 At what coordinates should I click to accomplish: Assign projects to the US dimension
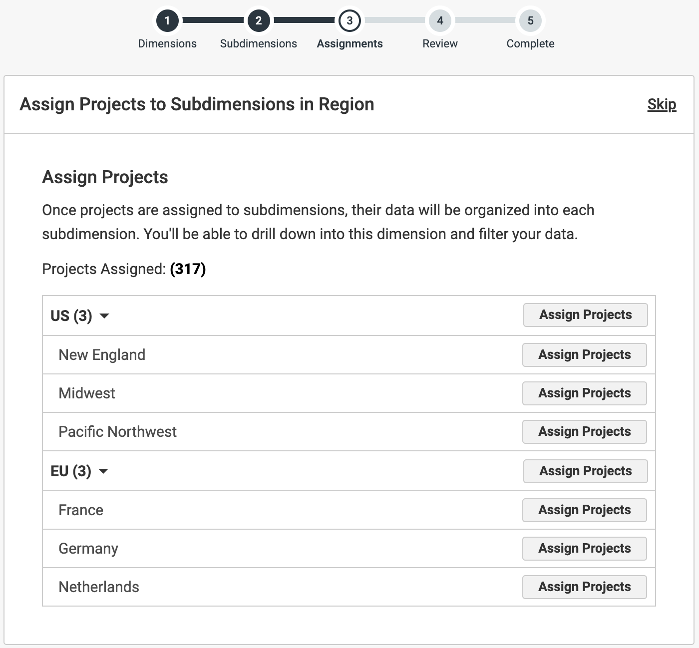[x=585, y=315]
